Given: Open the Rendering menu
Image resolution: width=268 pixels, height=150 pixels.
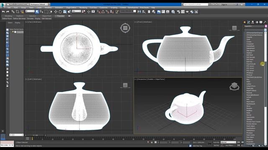Looking at the screenshot, I should [83, 7].
